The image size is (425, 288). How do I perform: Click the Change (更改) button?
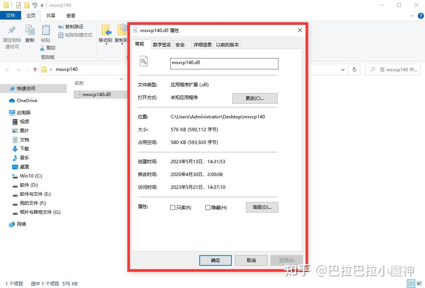coord(255,98)
